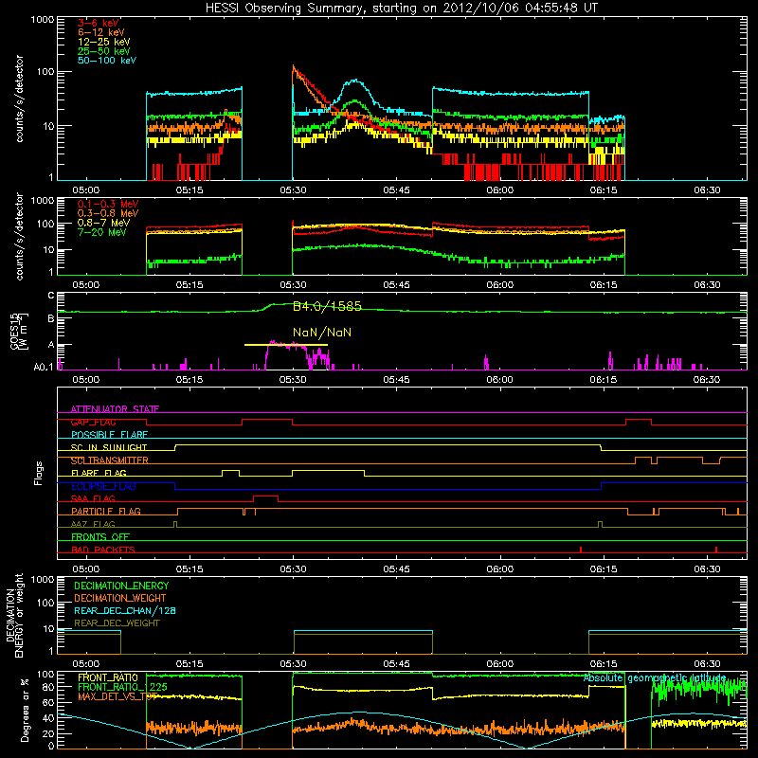Click the REAR_DEC_CHAN/128 legend label
Screen dimensions: 758x758
[x=125, y=611]
